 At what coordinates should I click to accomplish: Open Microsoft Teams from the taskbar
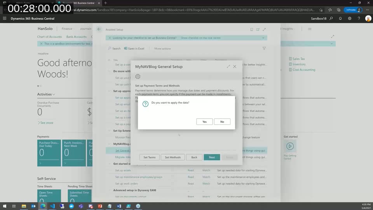[81, 206]
